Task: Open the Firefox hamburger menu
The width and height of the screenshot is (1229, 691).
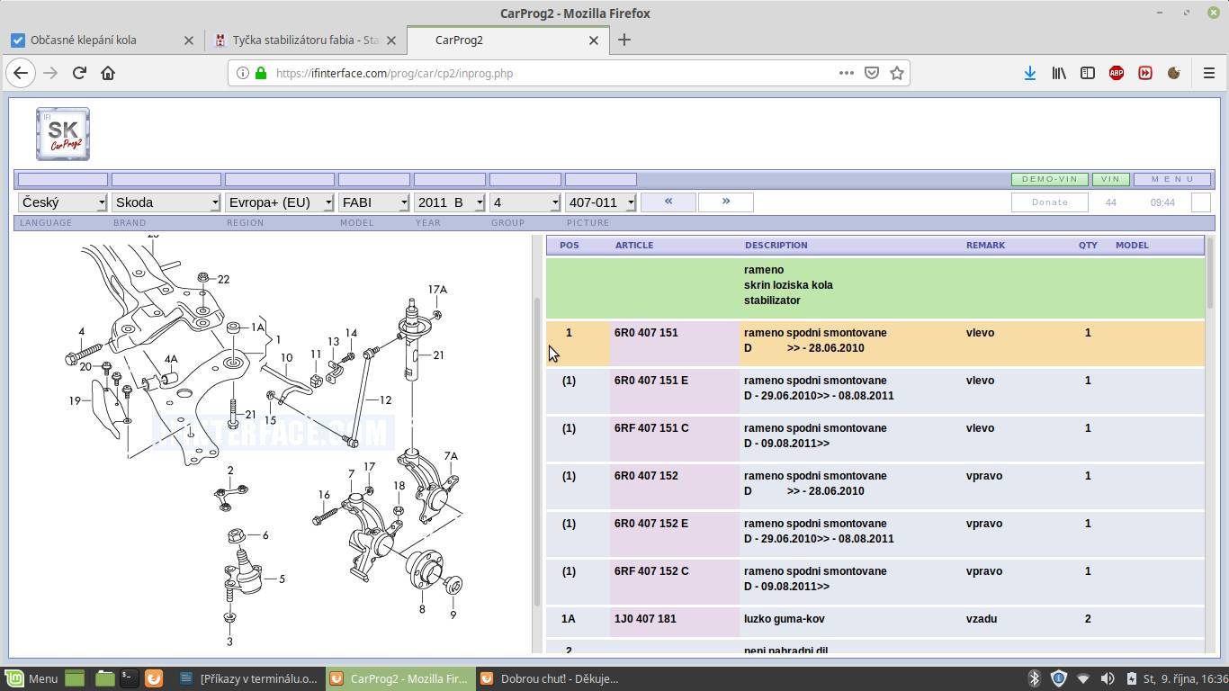Action: click(x=1209, y=73)
